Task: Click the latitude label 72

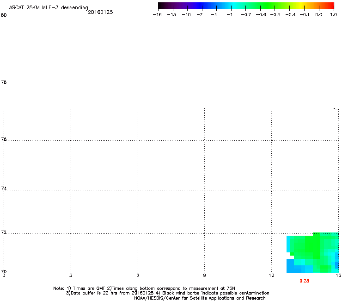Action: click(x=4, y=232)
